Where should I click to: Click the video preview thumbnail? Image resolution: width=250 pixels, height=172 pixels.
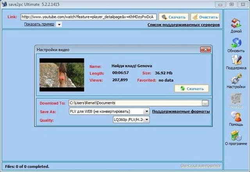coord(62,75)
